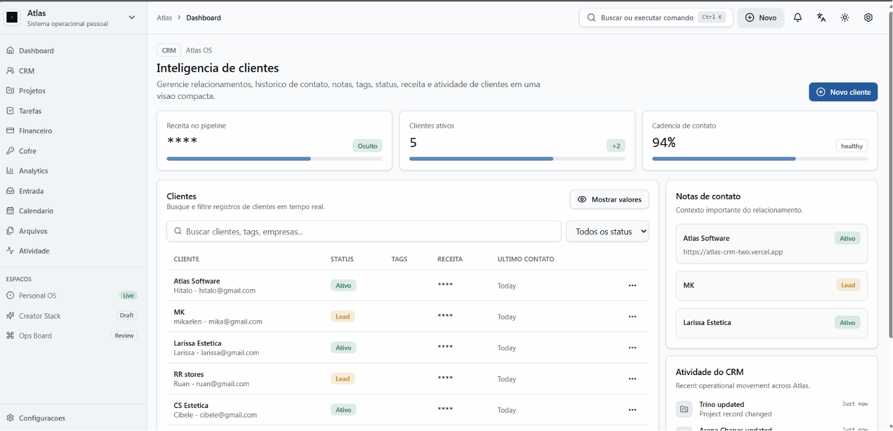The width and height of the screenshot is (893, 431).
Task: Toggle Mostrar valores eye button
Action: [609, 200]
